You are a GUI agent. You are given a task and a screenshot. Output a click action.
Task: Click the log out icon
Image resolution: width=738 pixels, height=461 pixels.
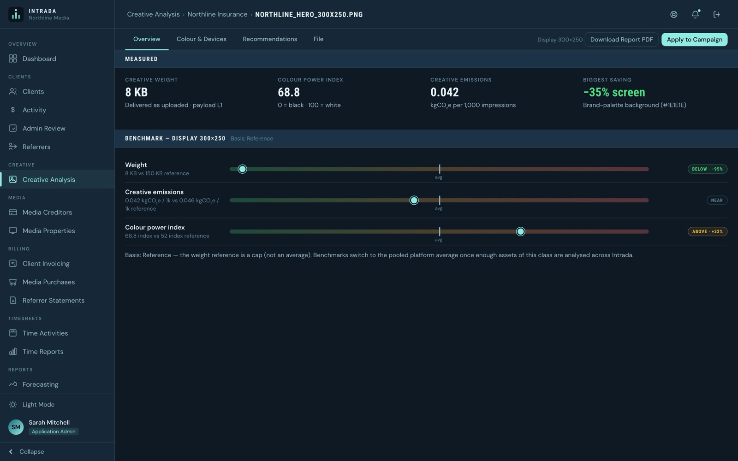tap(716, 14)
